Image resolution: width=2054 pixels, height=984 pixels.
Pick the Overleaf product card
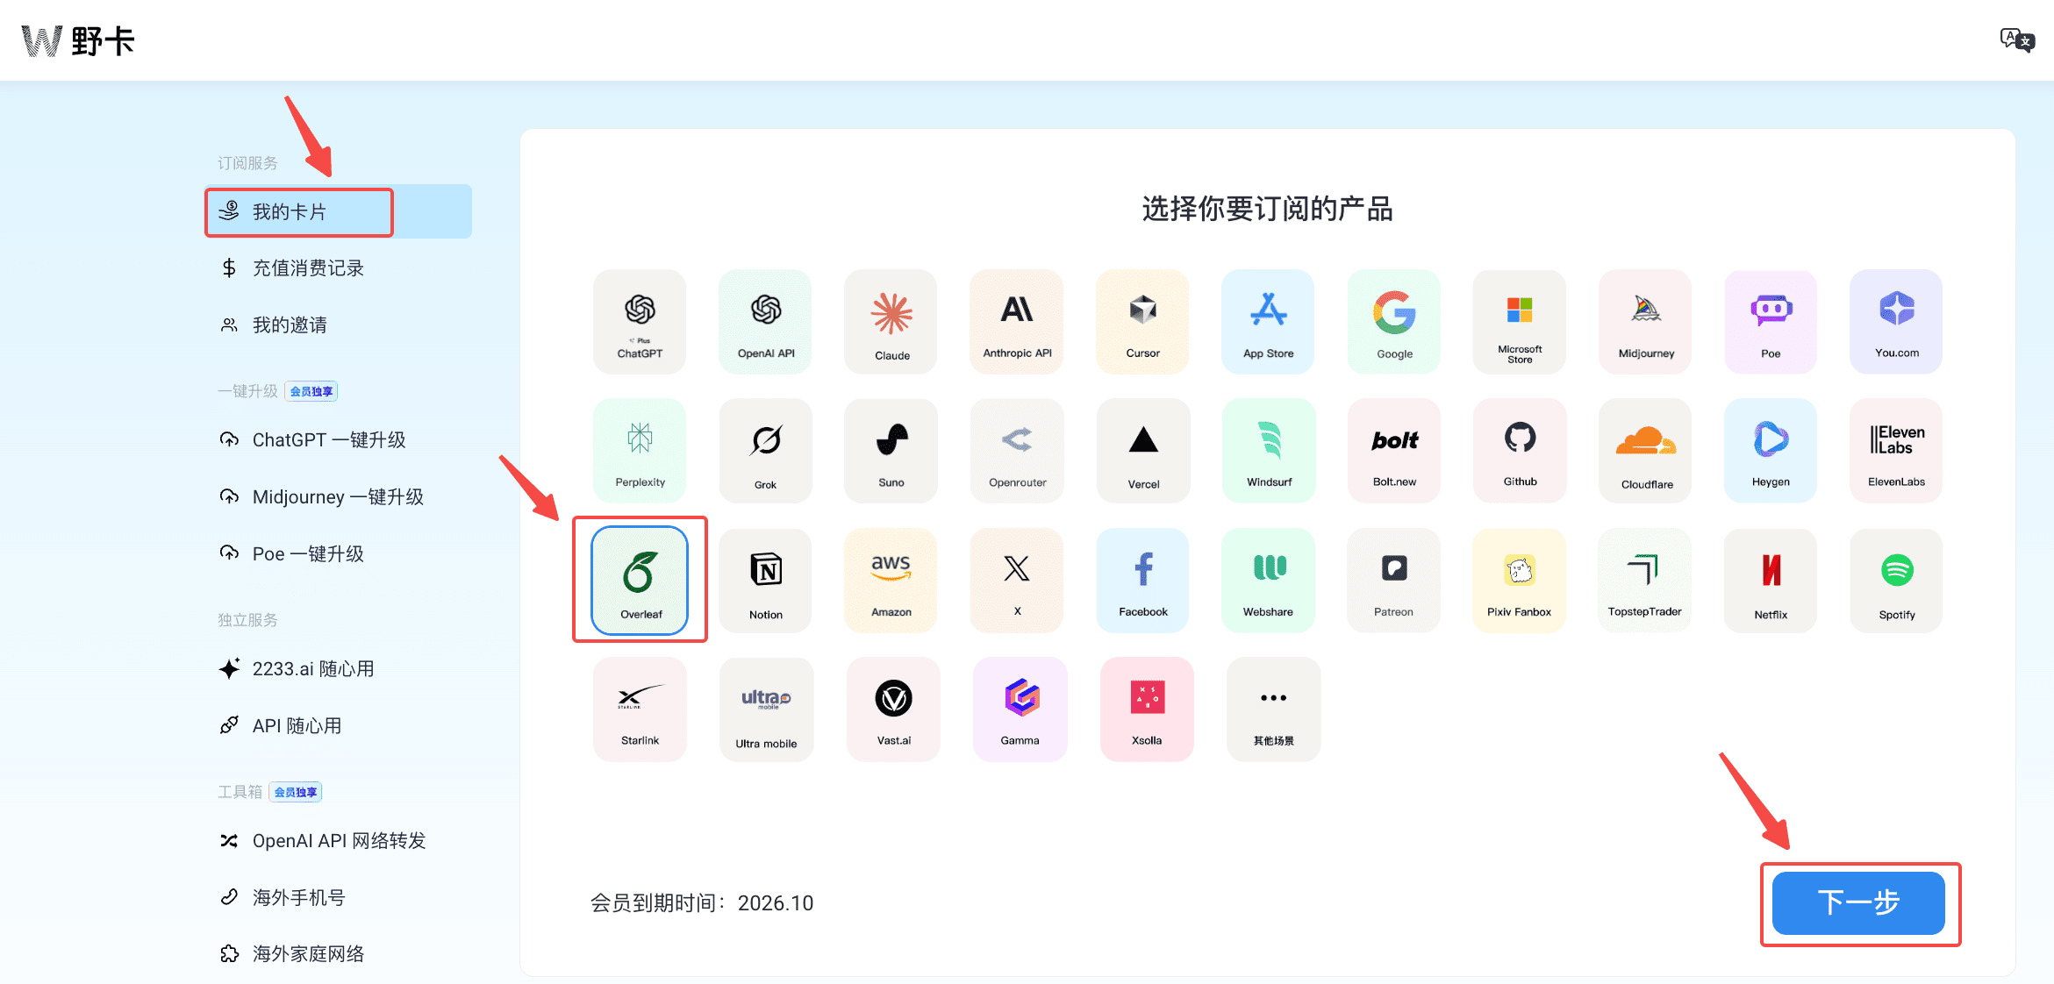[640, 580]
